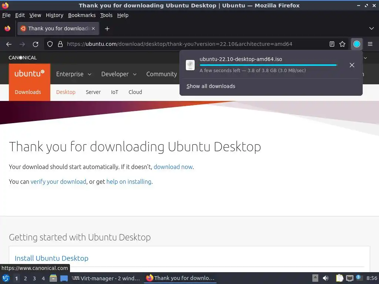379x284 pixels.
Task: Select the Cloud downloads sub-tab
Action: (135, 92)
